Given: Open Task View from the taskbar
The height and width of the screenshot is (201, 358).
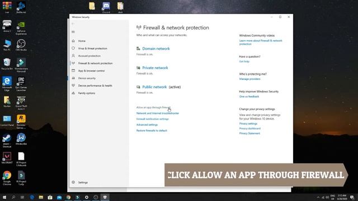Looking at the screenshot, I should [22, 197].
